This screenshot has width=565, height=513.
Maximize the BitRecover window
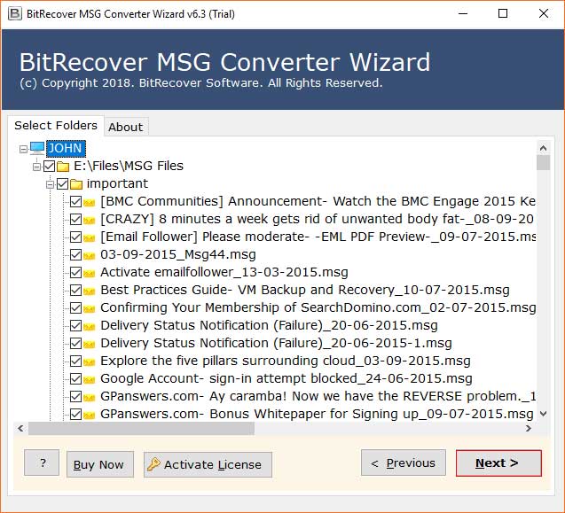pos(503,13)
